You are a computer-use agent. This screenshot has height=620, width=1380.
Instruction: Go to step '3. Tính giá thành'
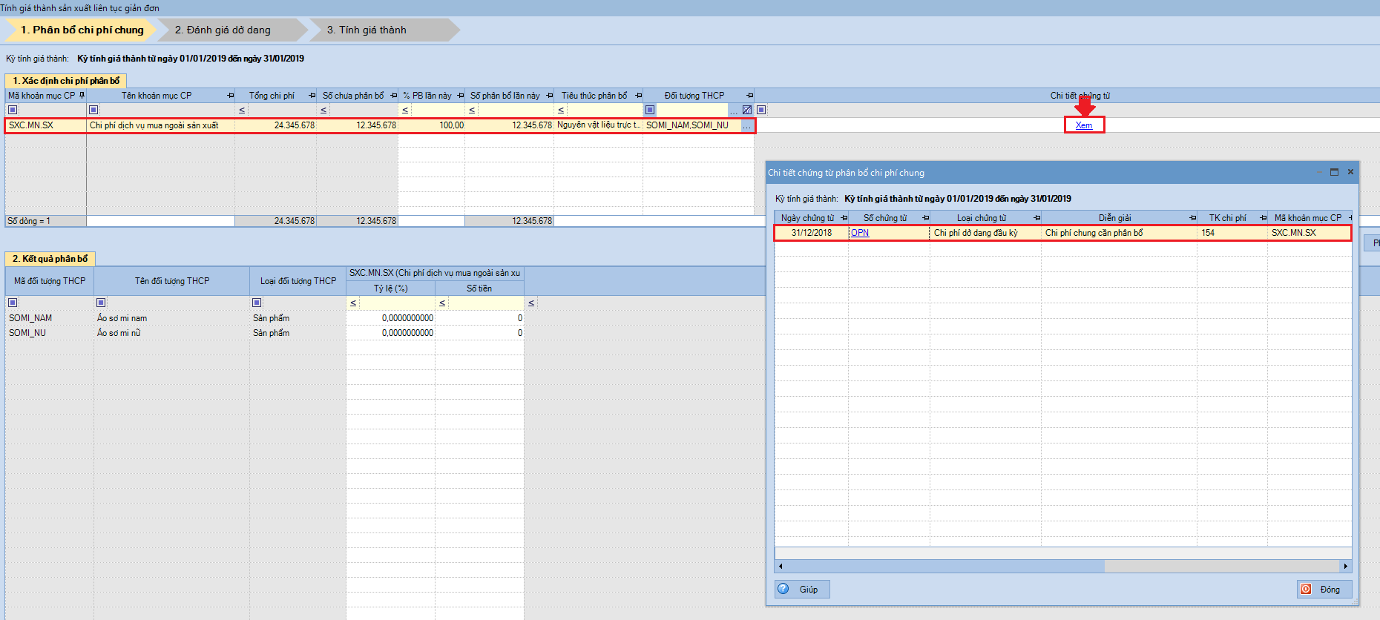[367, 30]
